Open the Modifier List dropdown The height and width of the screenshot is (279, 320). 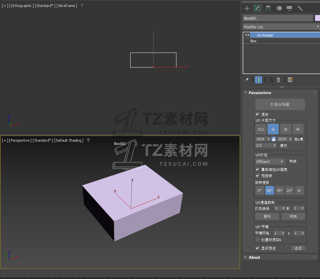[x=281, y=27]
